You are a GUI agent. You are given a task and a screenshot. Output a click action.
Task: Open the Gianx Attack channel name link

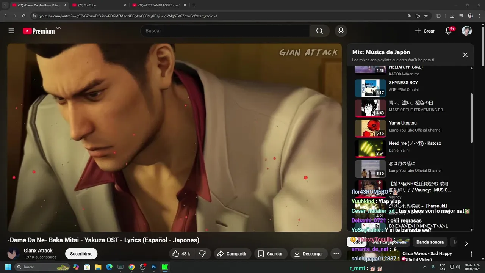(x=38, y=251)
